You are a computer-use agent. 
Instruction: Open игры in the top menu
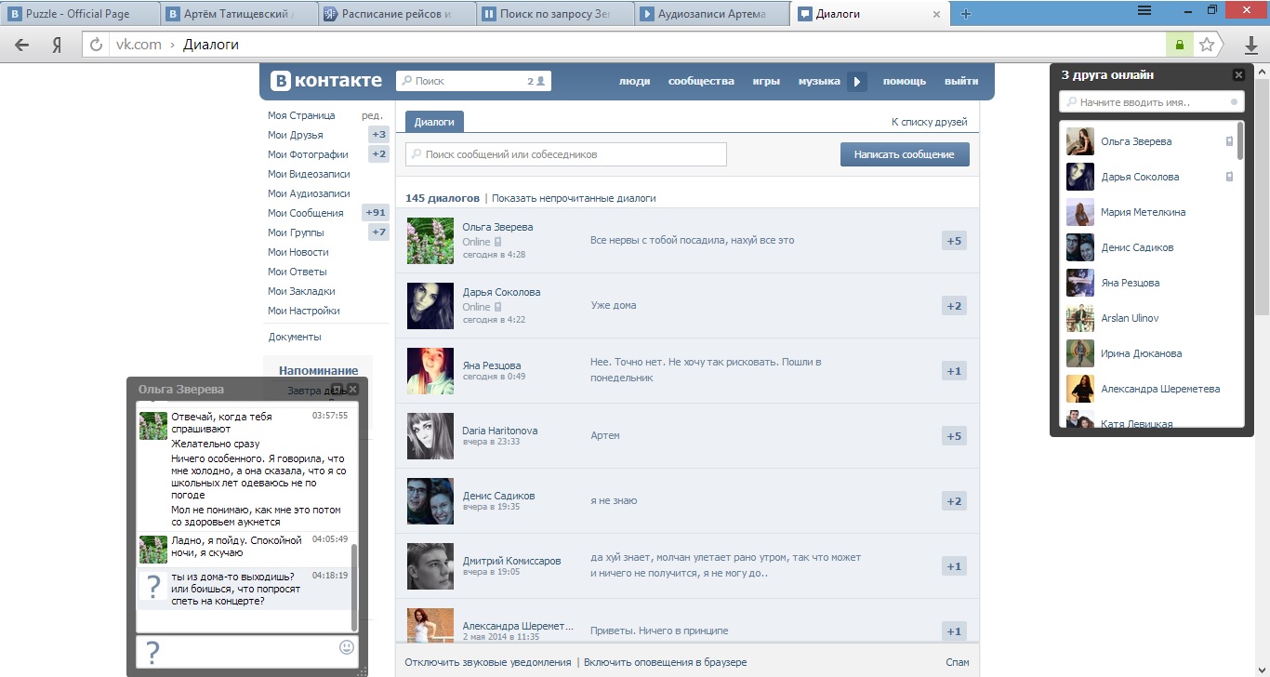tap(766, 82)
